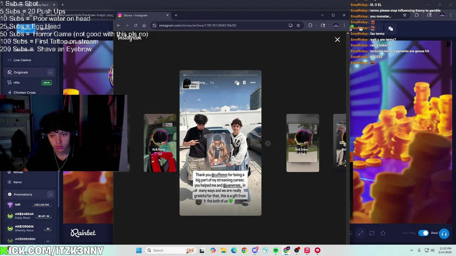456x256 pixels.
Task: Close the Hacksaw Magic Piggy Rainbet tab
Action: point(54,5)
